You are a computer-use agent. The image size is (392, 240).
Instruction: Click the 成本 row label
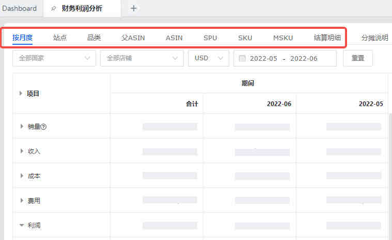(x=34, y=176)
